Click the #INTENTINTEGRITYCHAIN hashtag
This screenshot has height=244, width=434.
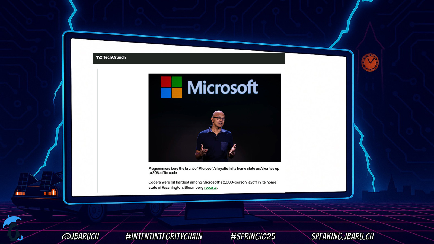click(x=164, y=236)
